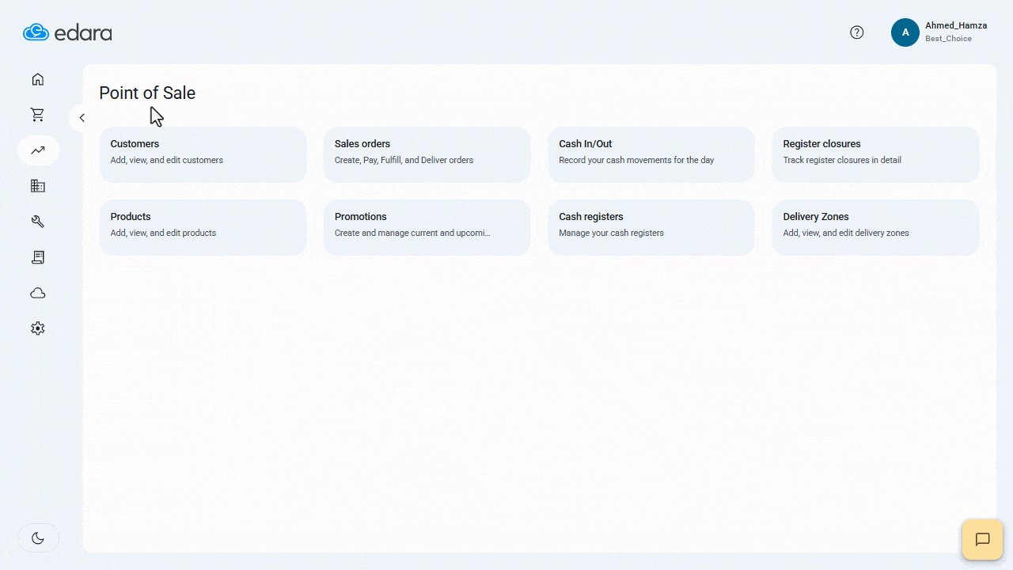
Task: Open the settings gear sidebar icon
Action: (x=38, y=329)
